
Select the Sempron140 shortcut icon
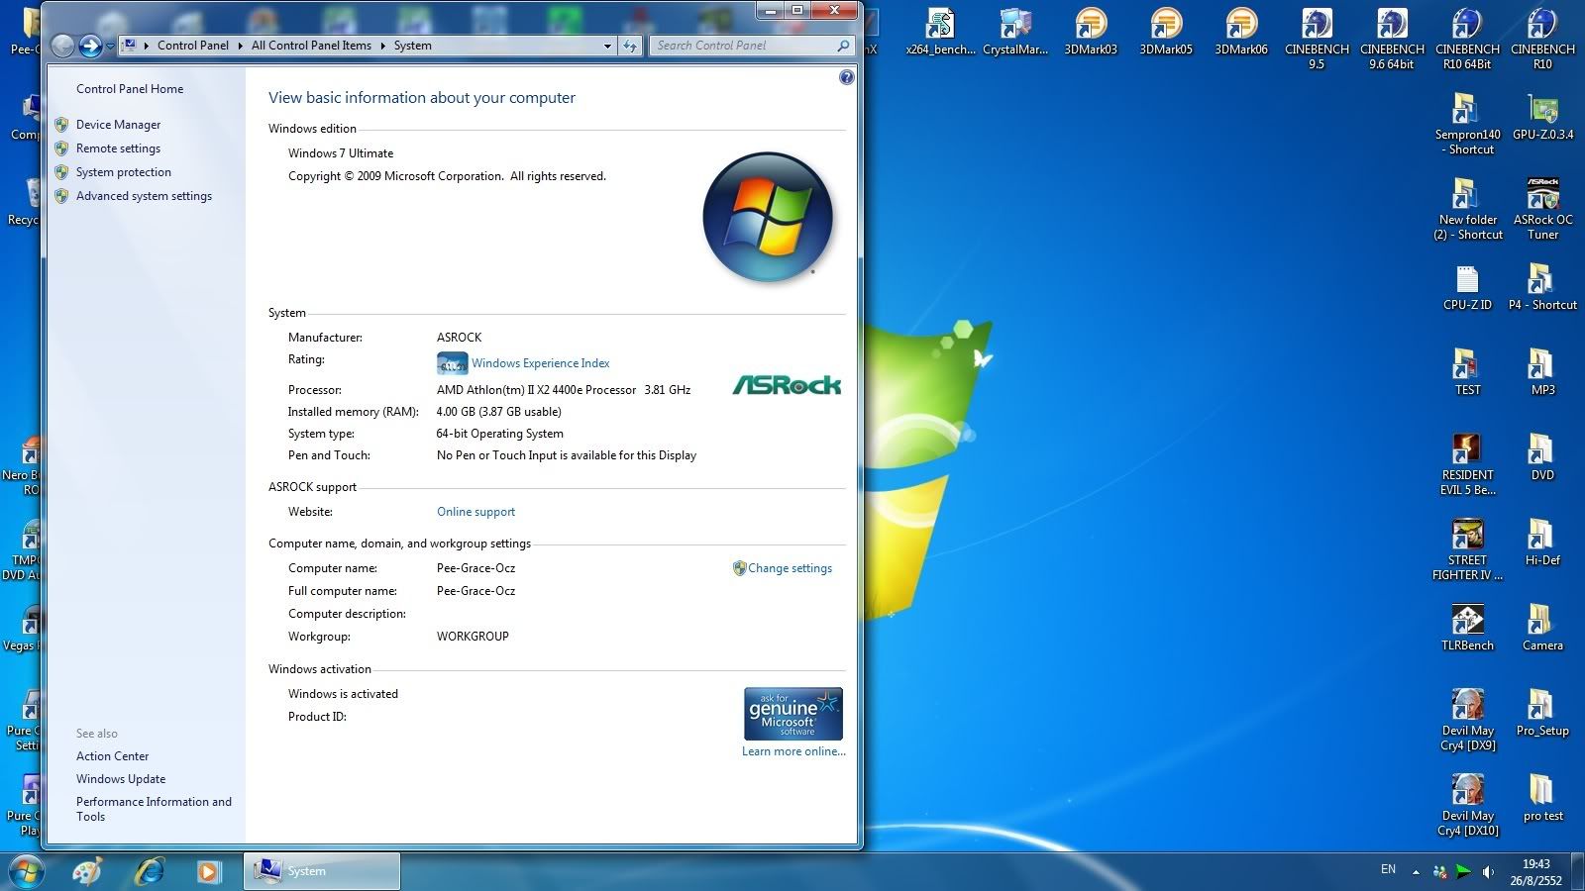pos(1467,124)
